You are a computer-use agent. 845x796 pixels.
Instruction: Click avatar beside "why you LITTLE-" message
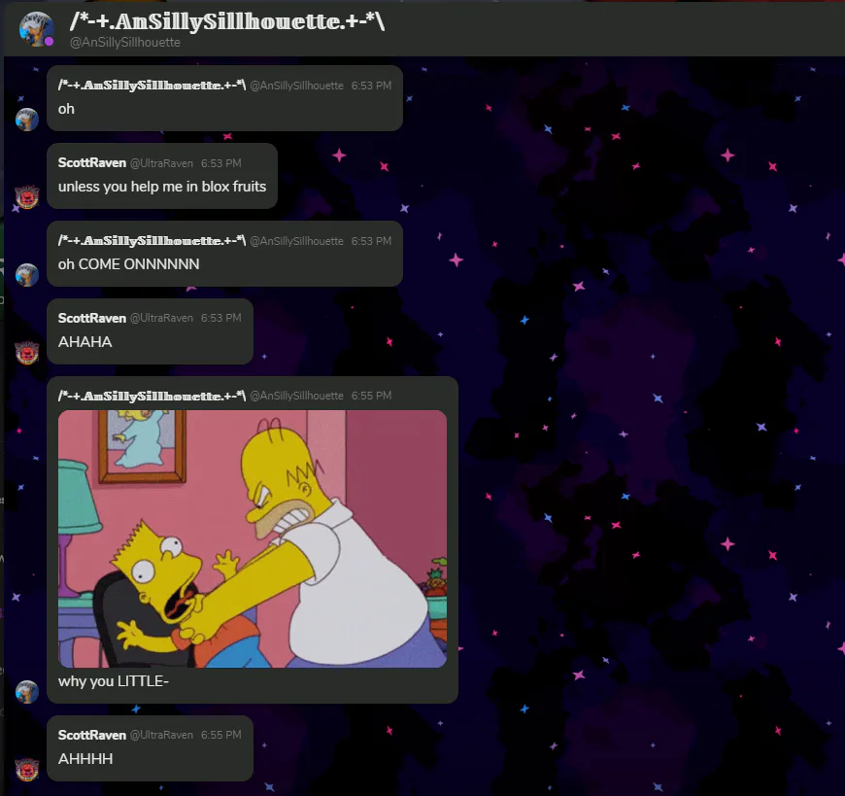[27, 692]
